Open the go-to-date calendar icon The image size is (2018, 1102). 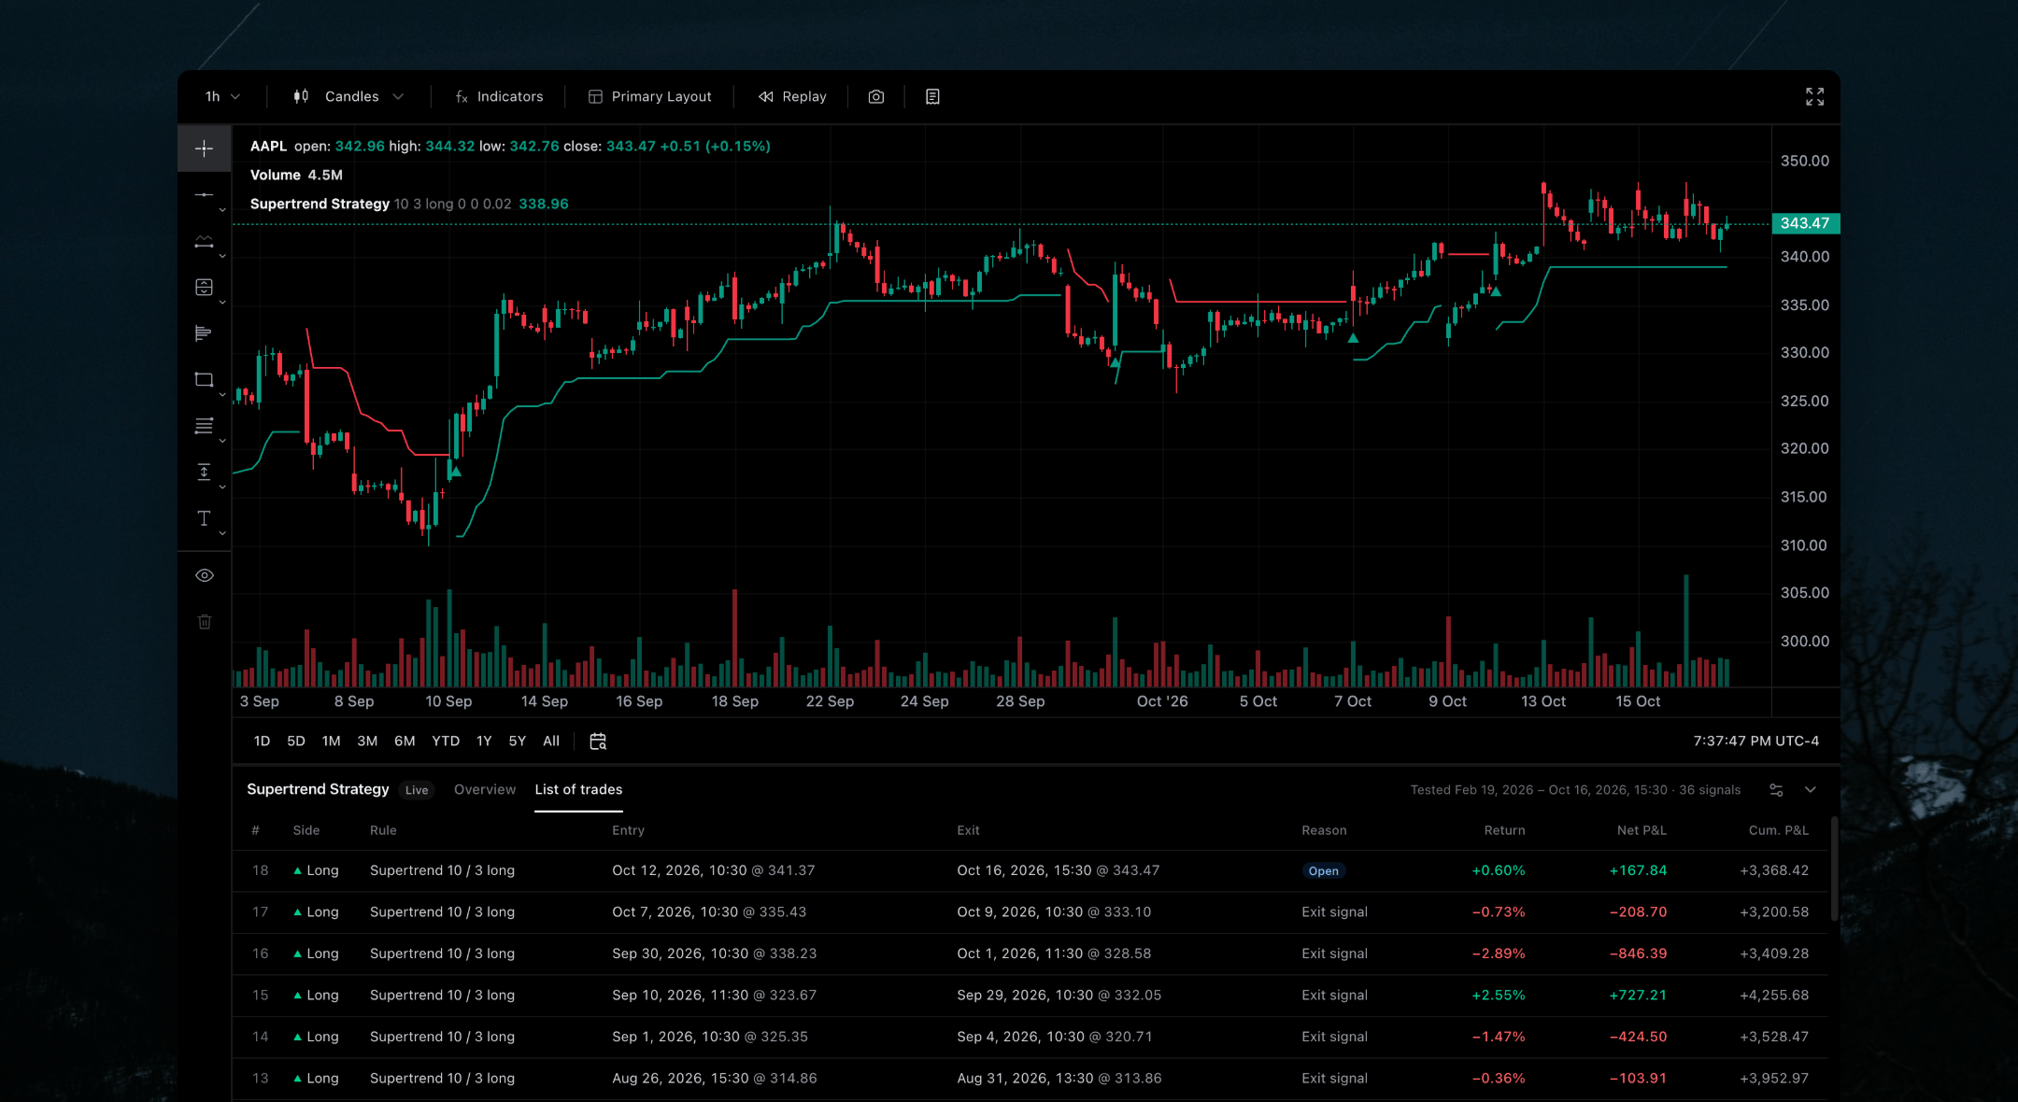click(598, 741)
